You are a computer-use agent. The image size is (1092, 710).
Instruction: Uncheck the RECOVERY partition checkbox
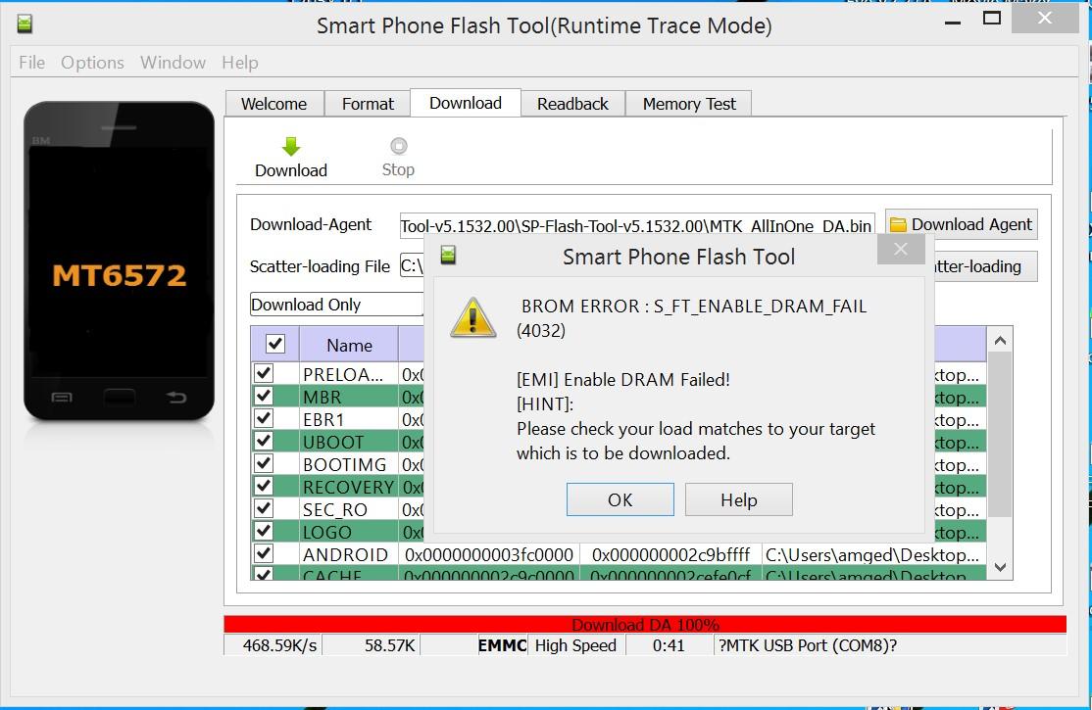[x=264, y=486]
